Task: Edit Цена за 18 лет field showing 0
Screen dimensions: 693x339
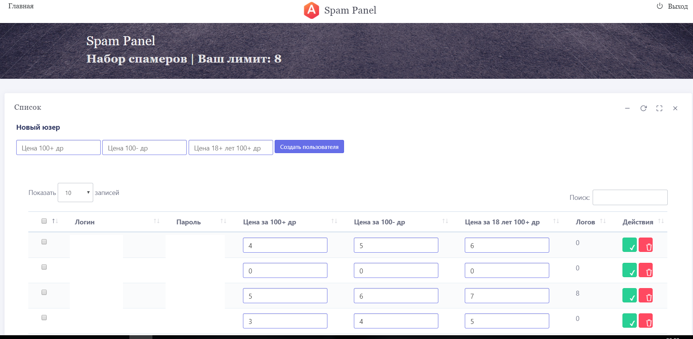Action: tap(507, 270)
